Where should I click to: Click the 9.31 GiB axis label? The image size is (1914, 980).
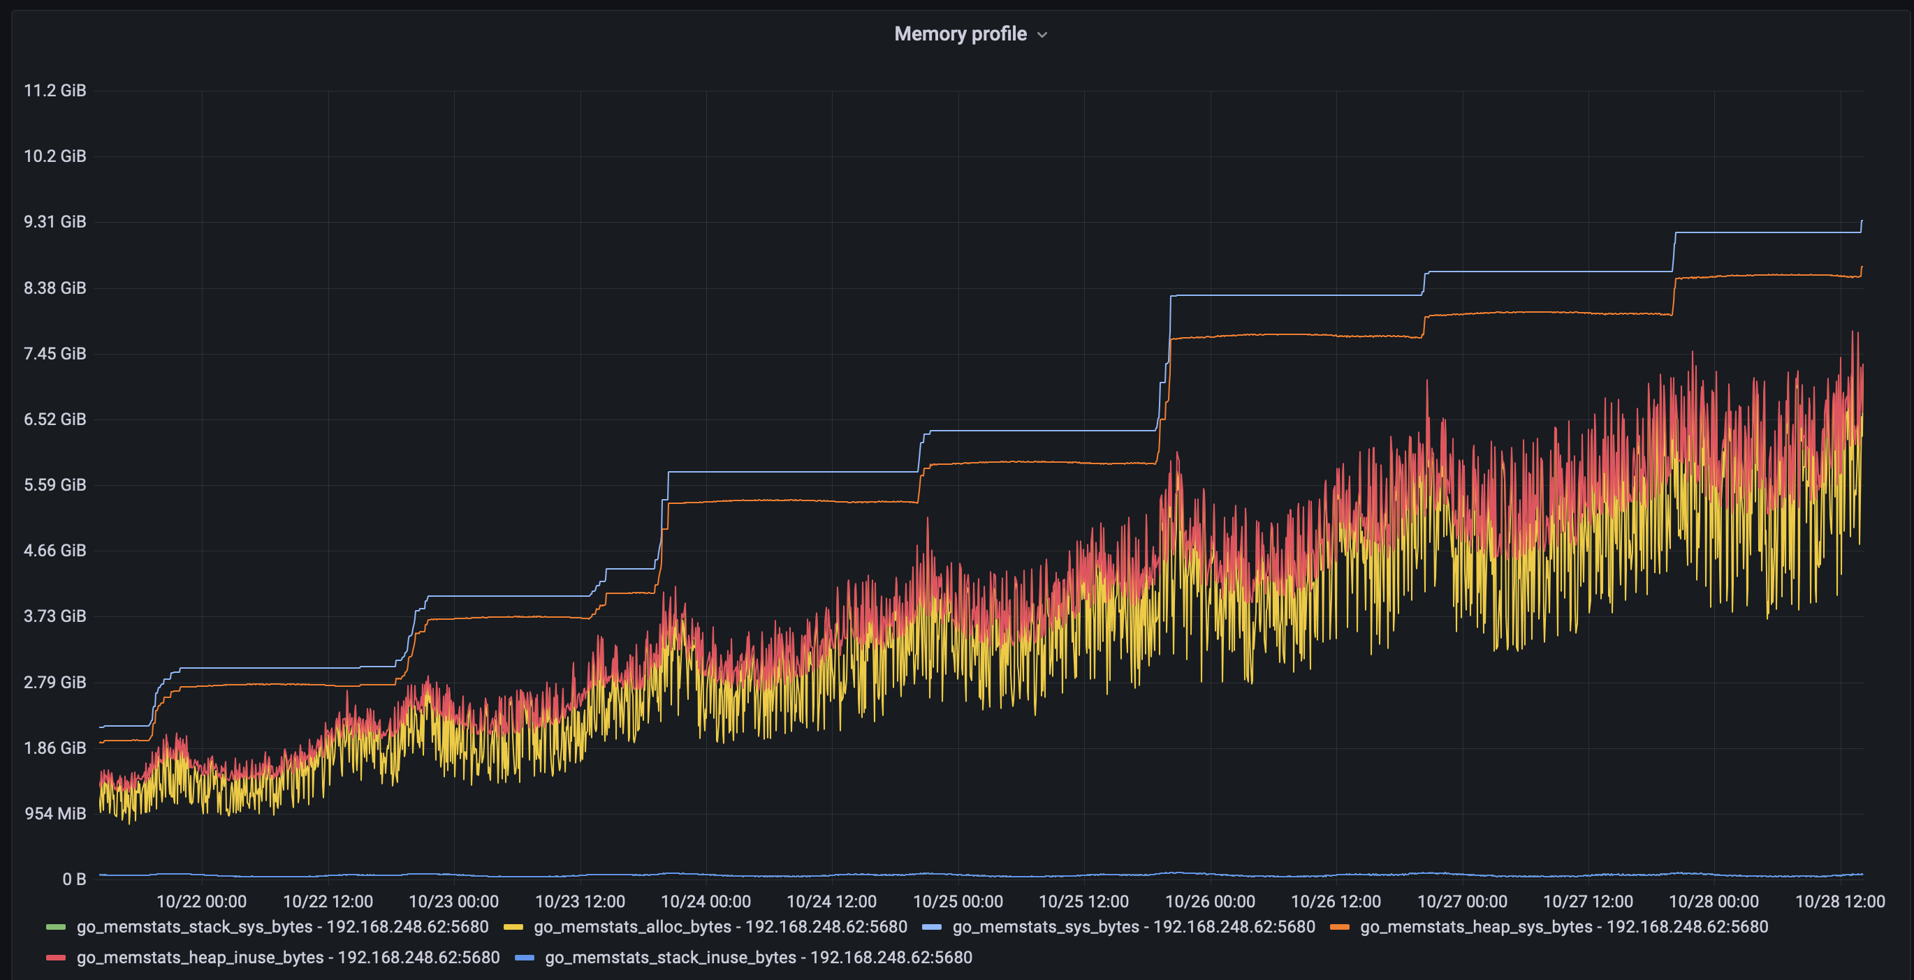(57, 221)
